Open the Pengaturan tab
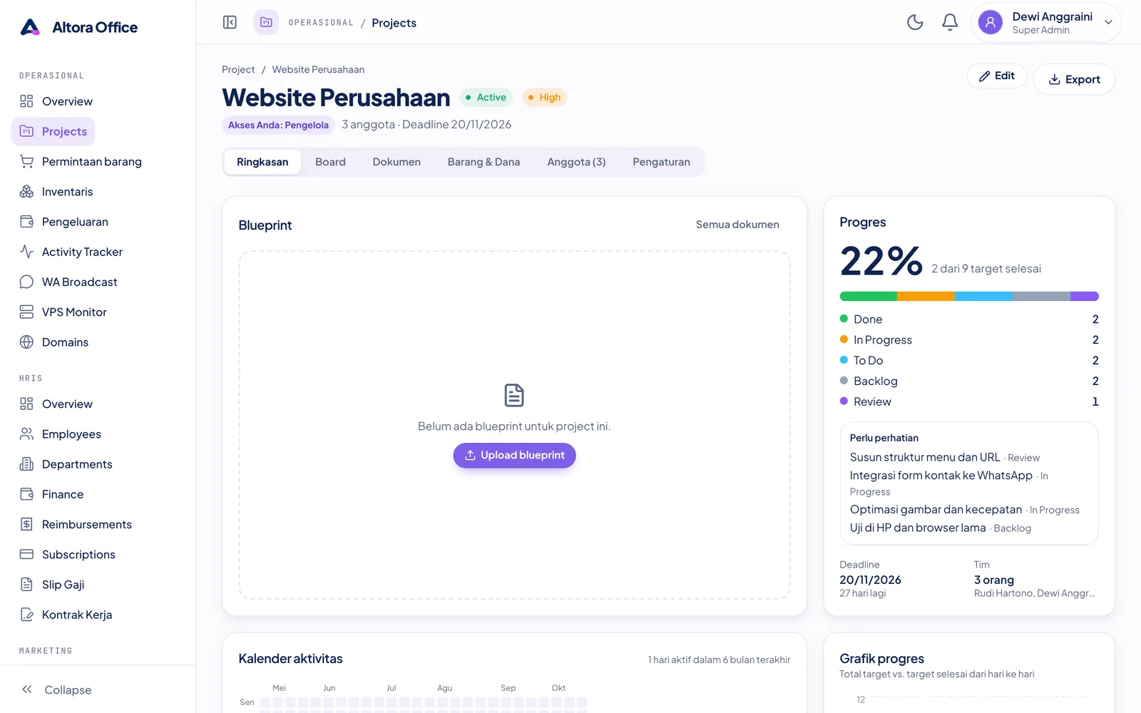The height and width of the screenshot is (713, 1141). point(661,162)
